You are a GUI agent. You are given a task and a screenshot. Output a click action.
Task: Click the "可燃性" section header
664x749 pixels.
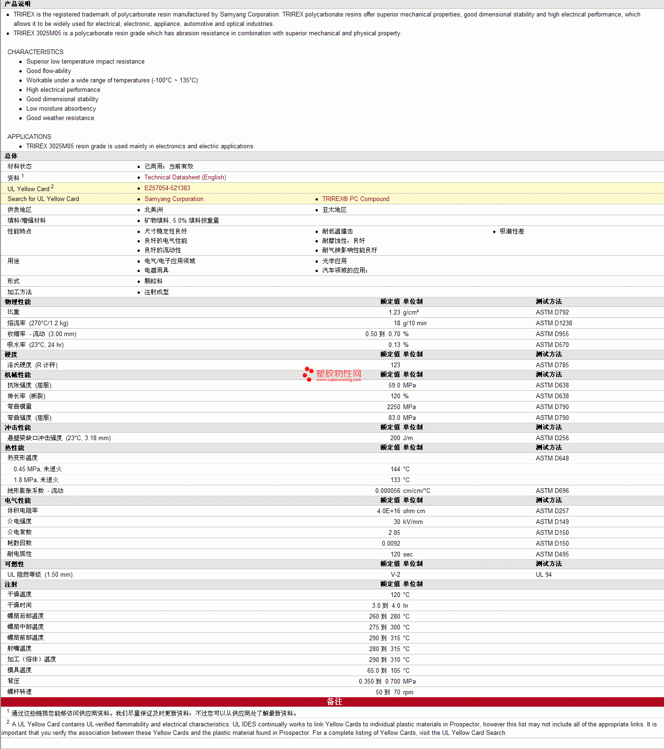tap(14, 564)
